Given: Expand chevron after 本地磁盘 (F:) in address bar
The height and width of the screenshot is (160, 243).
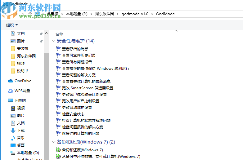Looking at the screenshot, I should pyautogui.click(x=91, y=14).
